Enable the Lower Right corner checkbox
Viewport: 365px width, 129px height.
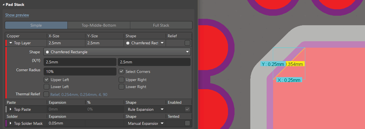[121, 87]
